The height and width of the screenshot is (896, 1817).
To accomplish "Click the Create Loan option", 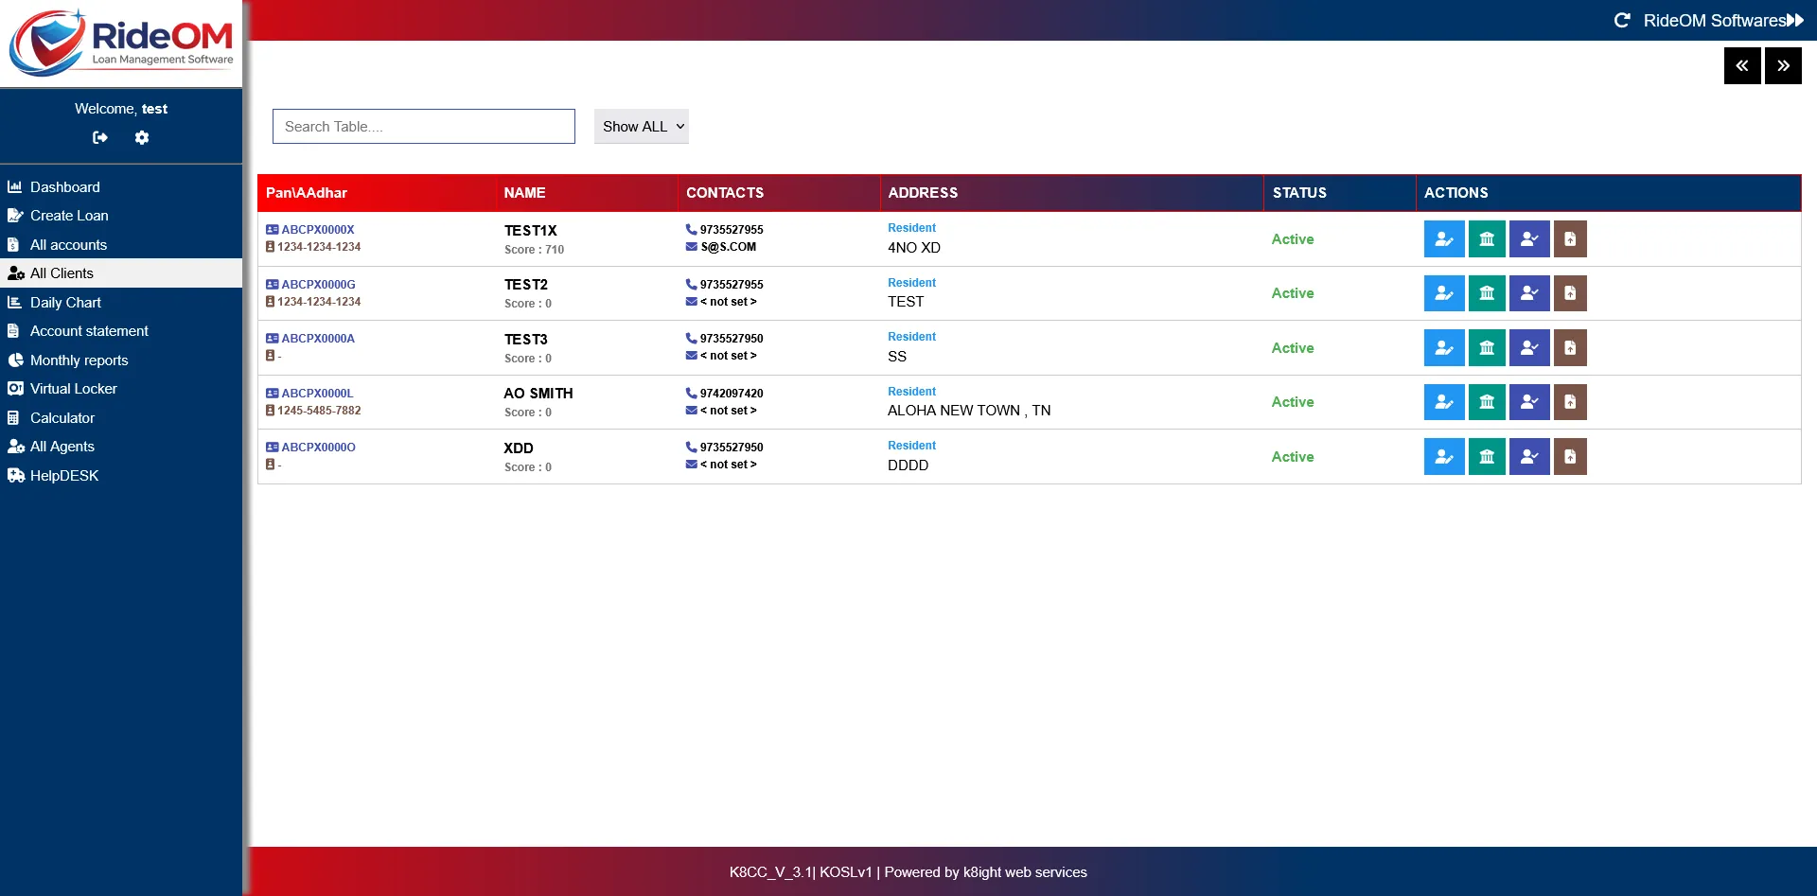I will 67,216.
